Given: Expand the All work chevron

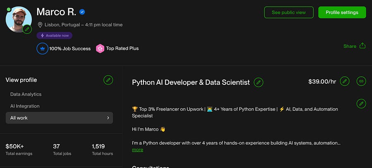Looking at the screenshot, I should pyautogui.click(x=108, y=118).
